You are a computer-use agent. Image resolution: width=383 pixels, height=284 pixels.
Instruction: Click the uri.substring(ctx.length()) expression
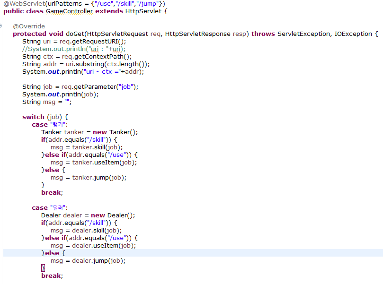[107, 64]
